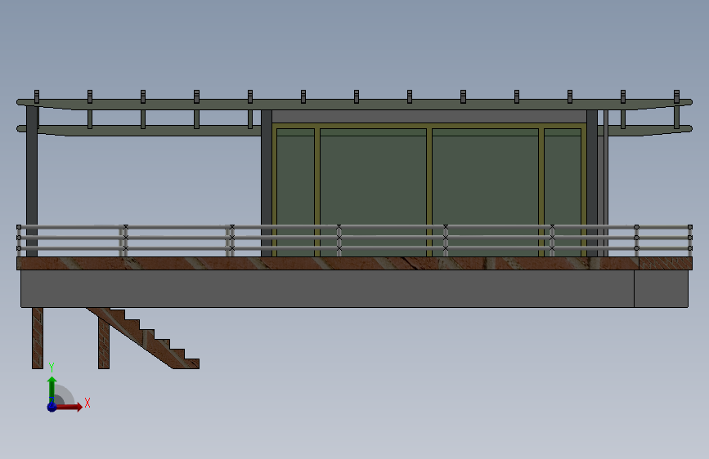
Task: Select the gray header panel above the glass wall
Action: (x=429, y=116)
